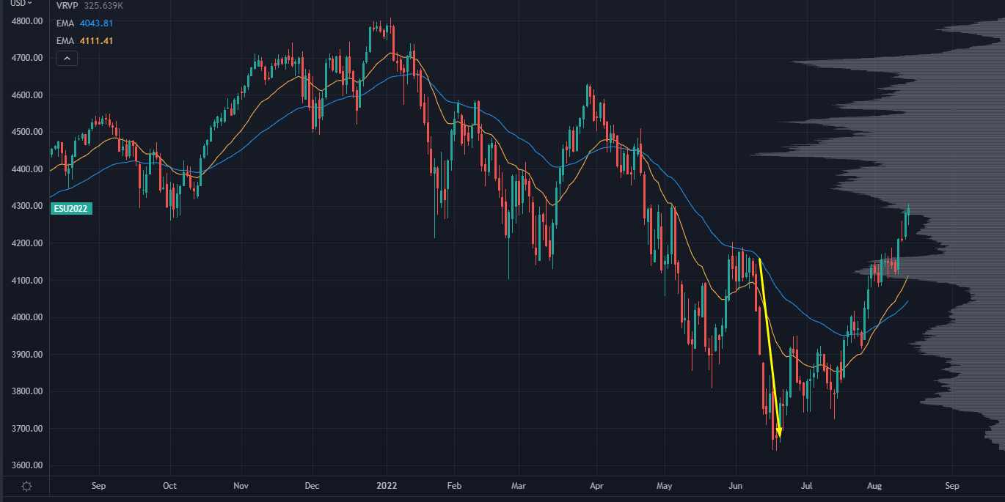Click the ESU2022 symbol price label

[x=72, y=208]
